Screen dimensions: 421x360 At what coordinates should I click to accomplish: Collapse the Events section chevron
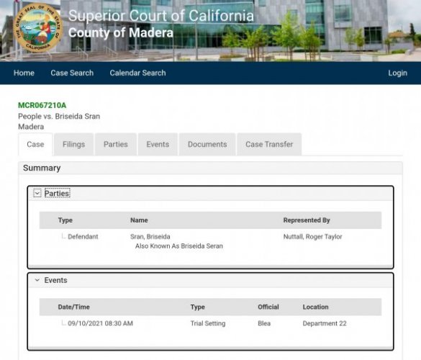37,280
